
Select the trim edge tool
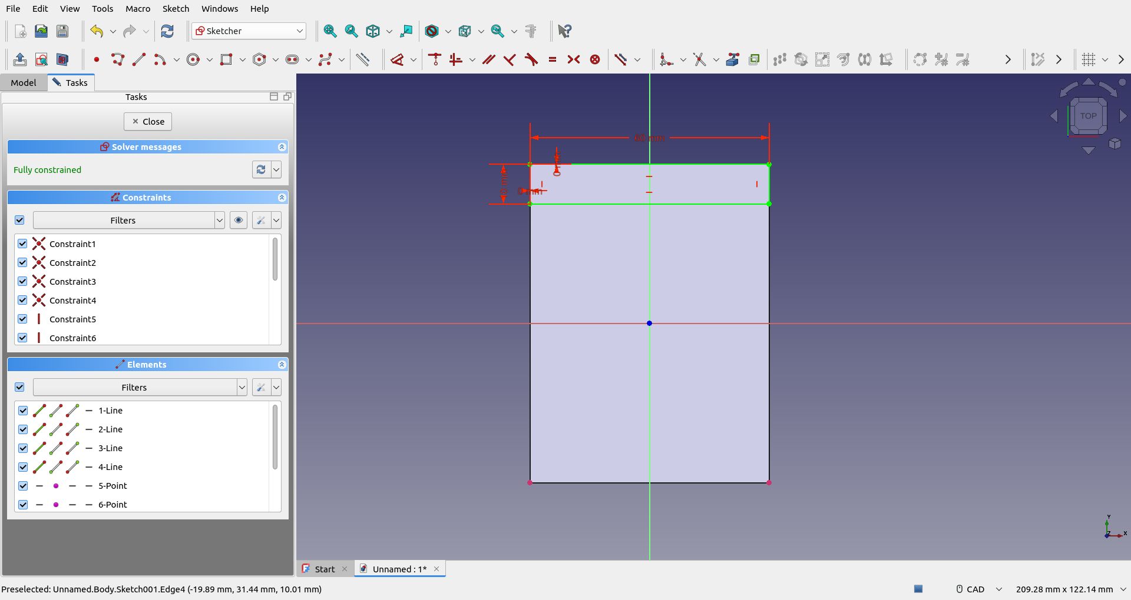pyautogui.click(x=700, y=59)
